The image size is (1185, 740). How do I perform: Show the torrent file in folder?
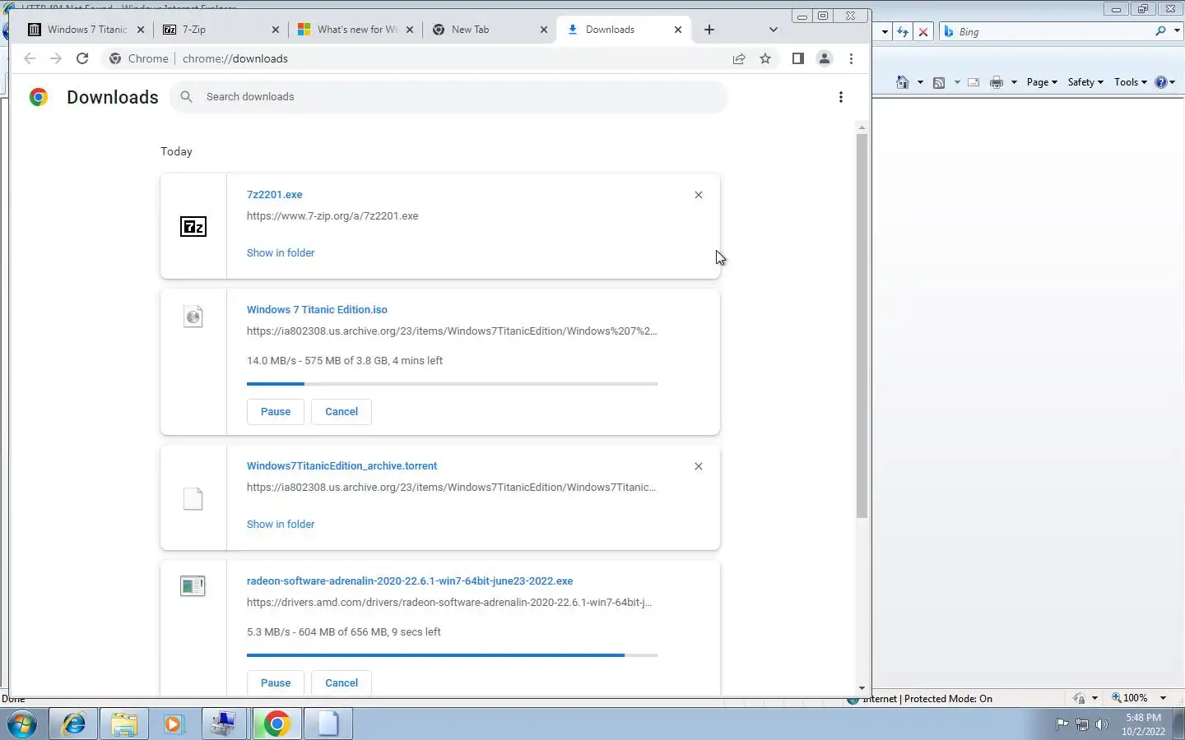pos(281,525)
